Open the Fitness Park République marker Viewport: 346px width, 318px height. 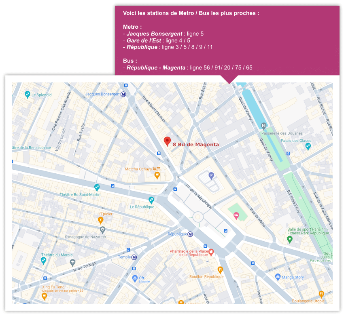[290, 239]
